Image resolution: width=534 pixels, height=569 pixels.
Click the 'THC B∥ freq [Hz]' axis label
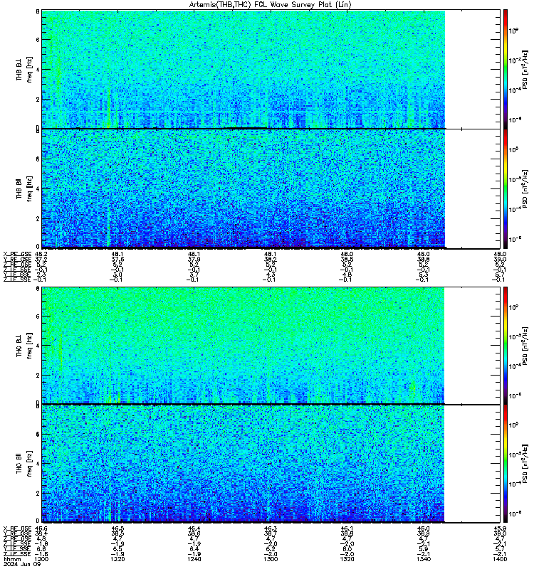[24, 464]
